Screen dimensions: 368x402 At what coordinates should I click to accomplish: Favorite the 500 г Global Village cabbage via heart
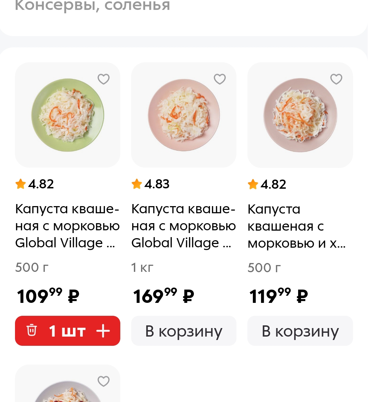click(x=104, y=79)
